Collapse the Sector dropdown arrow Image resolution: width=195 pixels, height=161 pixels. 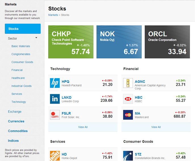(36, 38)
